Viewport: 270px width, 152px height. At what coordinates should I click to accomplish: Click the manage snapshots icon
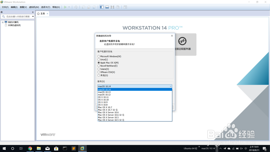click(94, 7)
